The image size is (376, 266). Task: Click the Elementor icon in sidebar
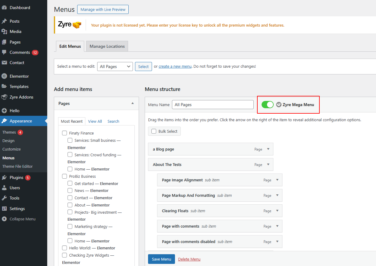(4, 76)
